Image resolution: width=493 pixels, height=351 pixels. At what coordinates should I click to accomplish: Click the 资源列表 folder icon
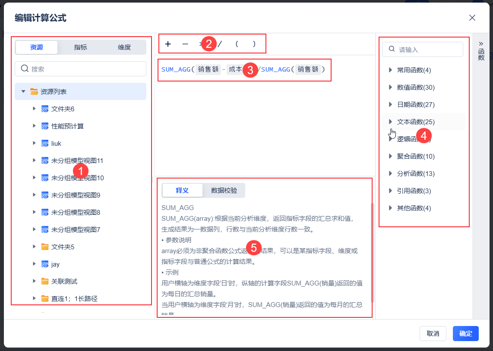click(34, 92)
